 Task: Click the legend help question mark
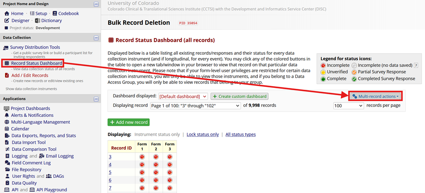click(x=416, y=65)
